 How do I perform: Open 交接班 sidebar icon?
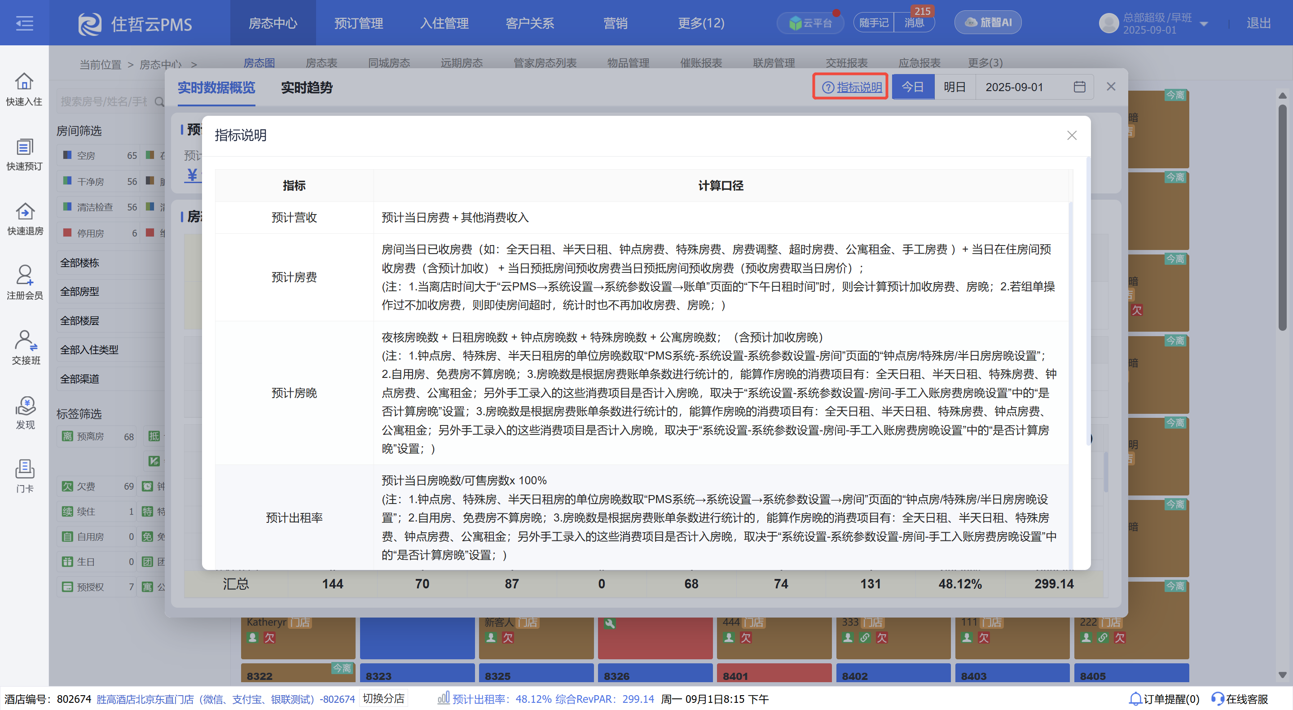[x=25, y=340]
